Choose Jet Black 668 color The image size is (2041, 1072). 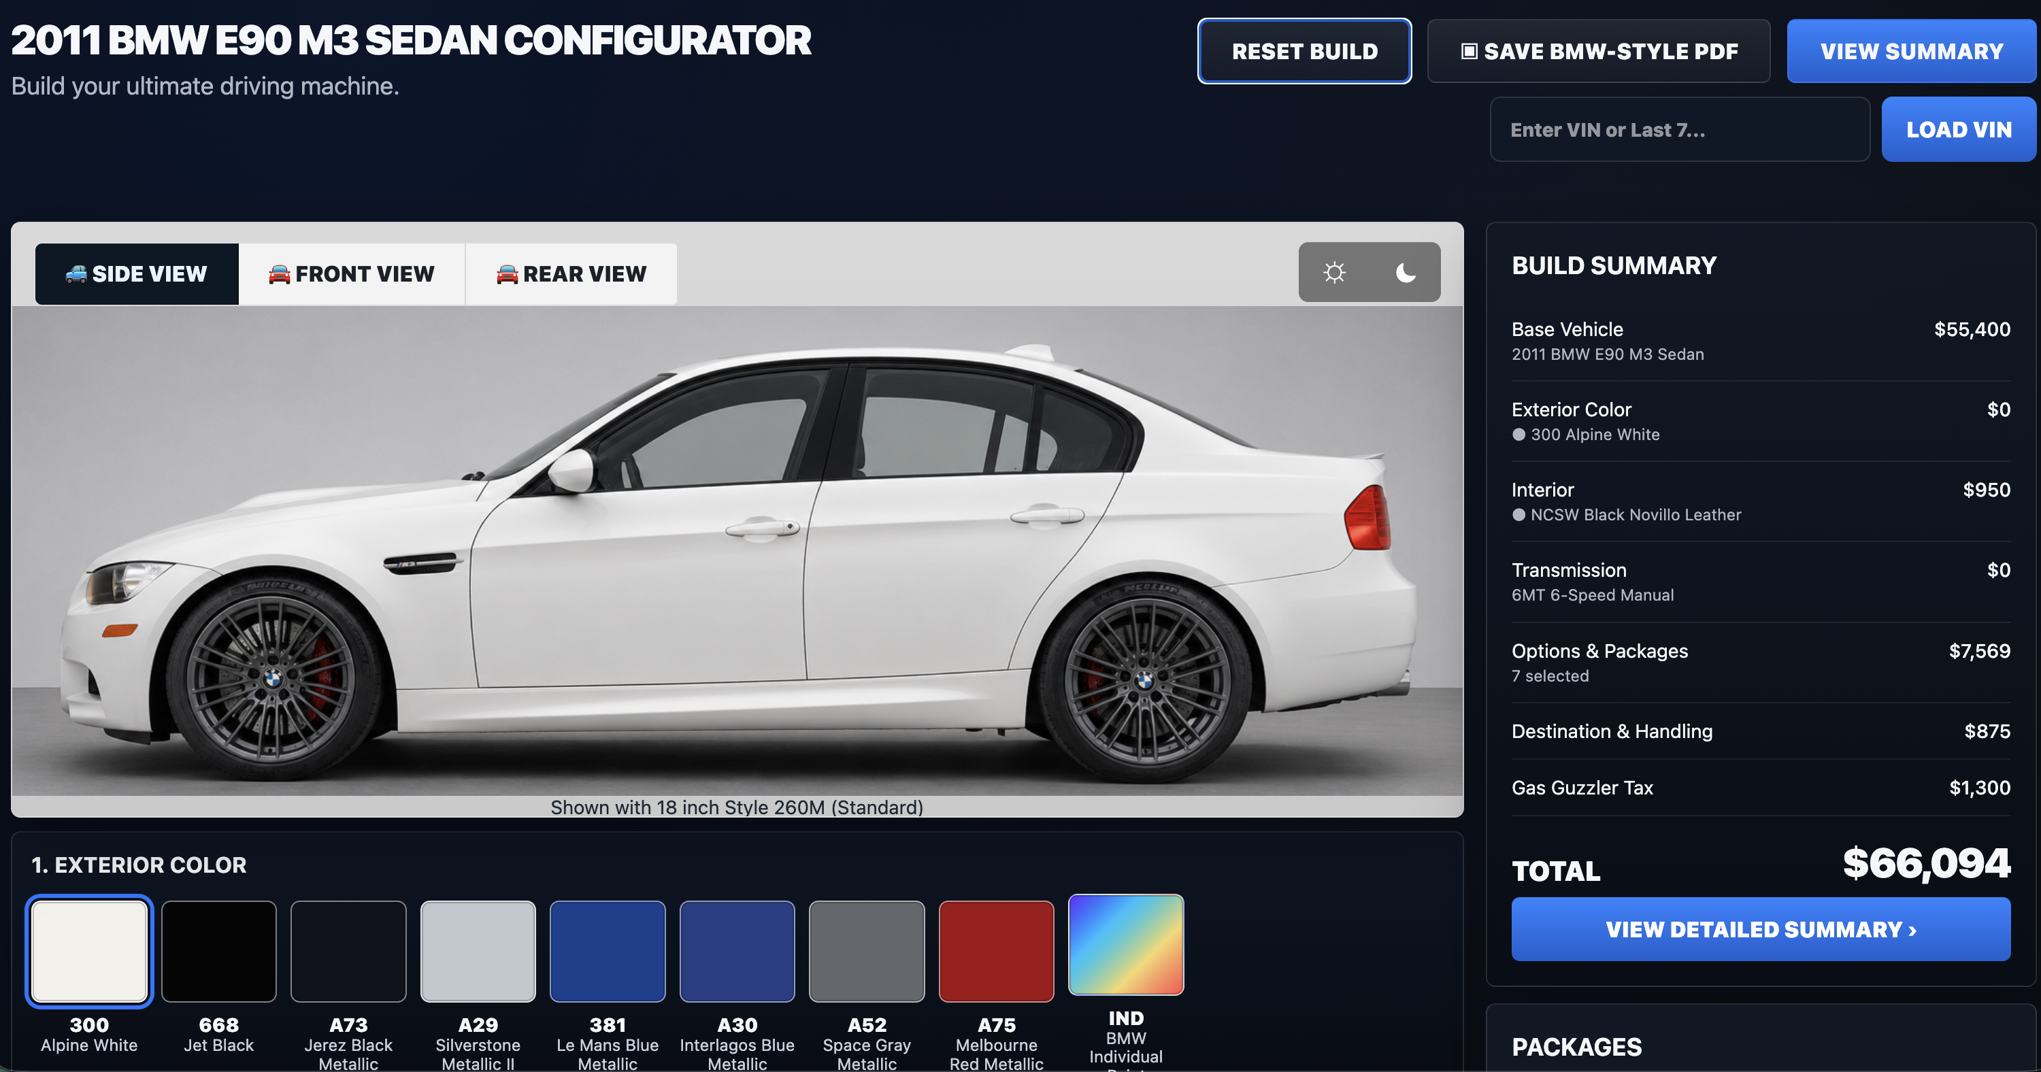[218, 951]
